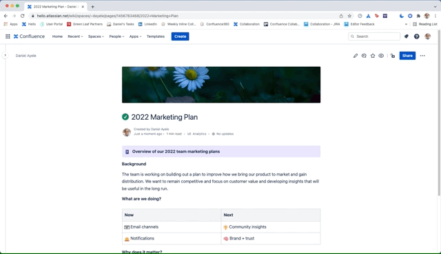441x254 pixels.
Task: Click the Community insights table cell
Action: pos(271,227)
